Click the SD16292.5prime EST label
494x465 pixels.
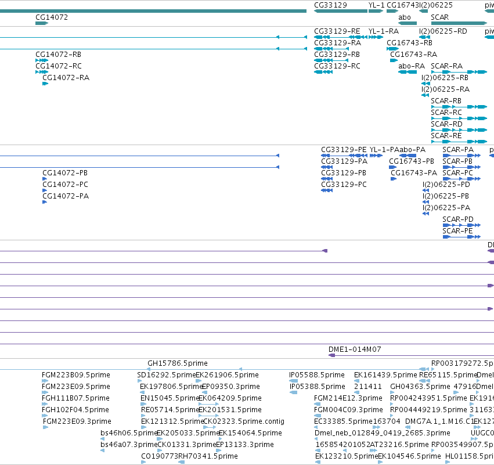click(167, 375)
